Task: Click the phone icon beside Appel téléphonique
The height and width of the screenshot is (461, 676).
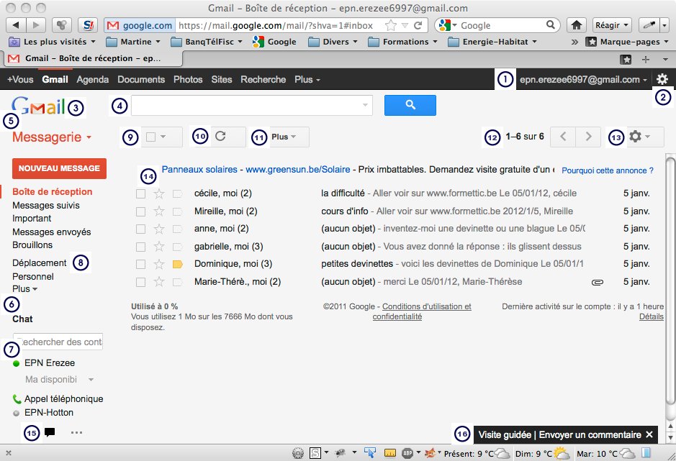Action: pos(17,399)
